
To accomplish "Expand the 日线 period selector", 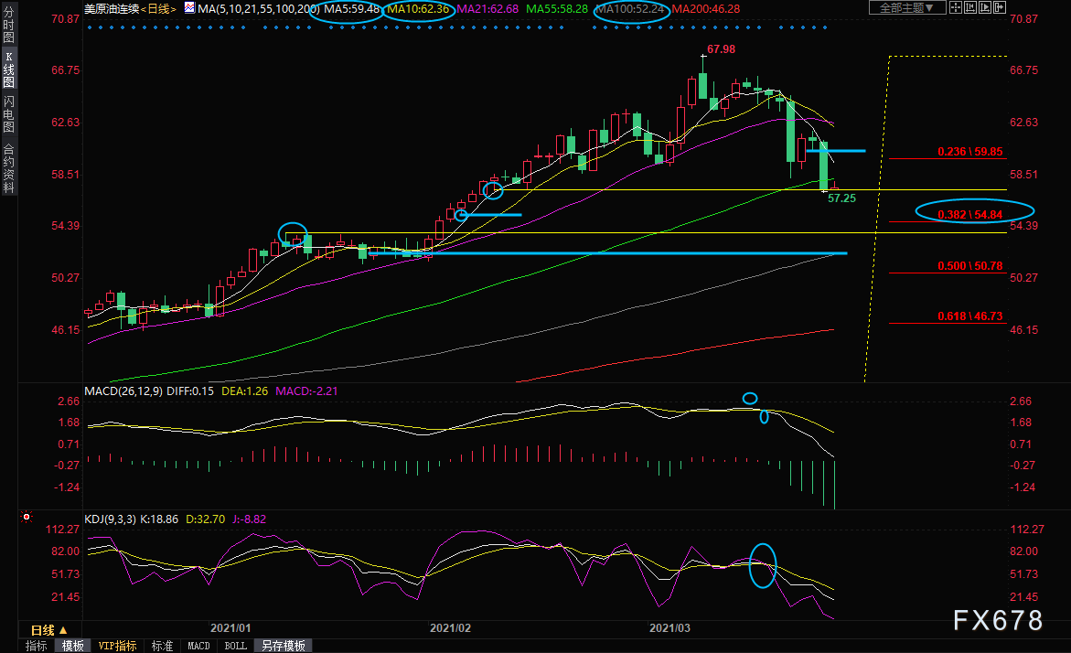I will 48,630.
